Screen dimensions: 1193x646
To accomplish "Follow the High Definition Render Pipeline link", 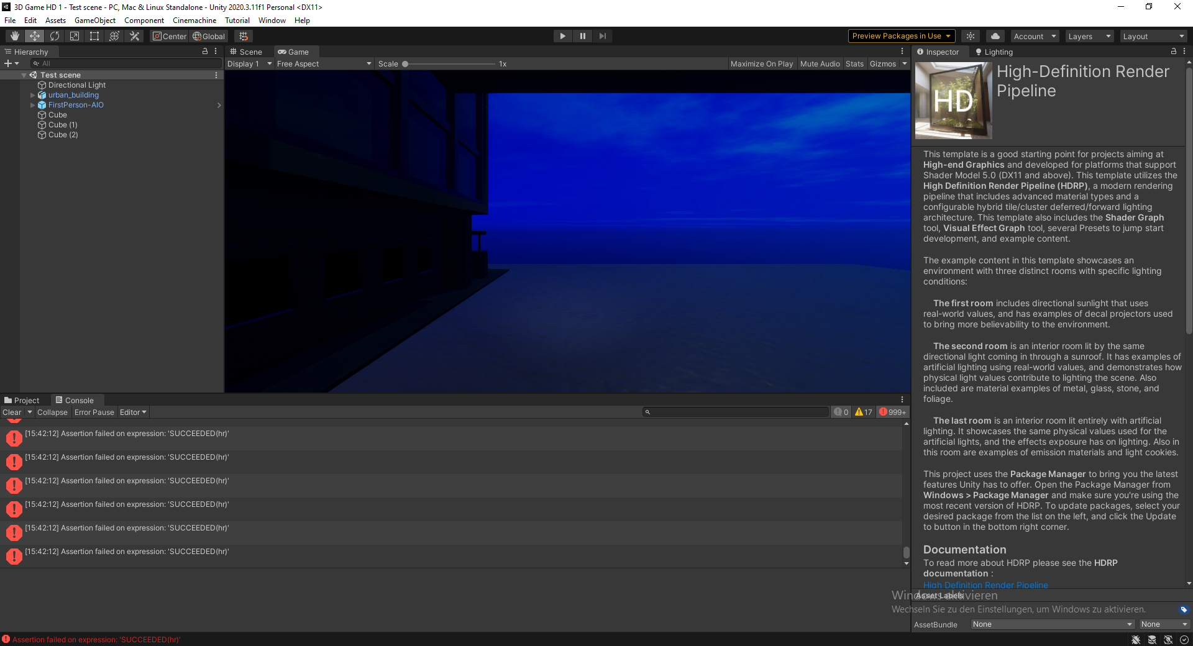I will 985,585.
